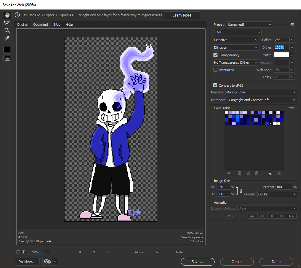Image resolution: width=301 pixels, height=268 pixels.
Task: Go to next animation frame
Action: tap(282, 216)
